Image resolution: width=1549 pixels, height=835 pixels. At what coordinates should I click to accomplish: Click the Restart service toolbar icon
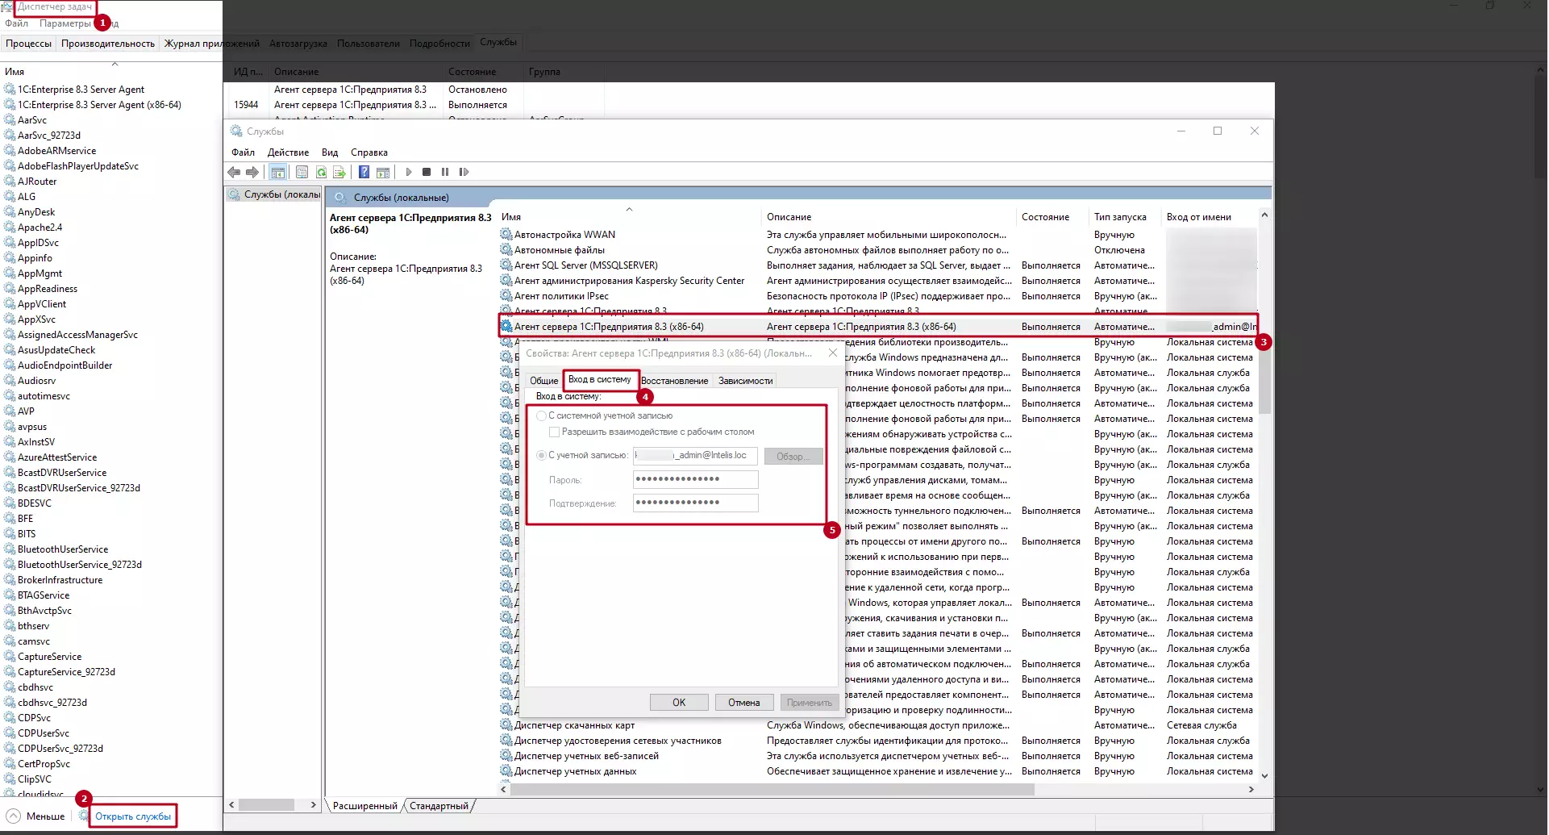click(x=464, y=172)
